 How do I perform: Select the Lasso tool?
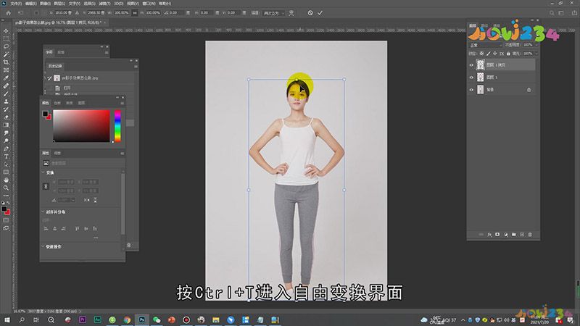click(6, 46)
